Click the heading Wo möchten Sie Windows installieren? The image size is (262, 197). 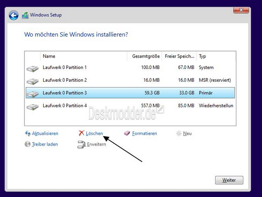(x=76, y=34)
